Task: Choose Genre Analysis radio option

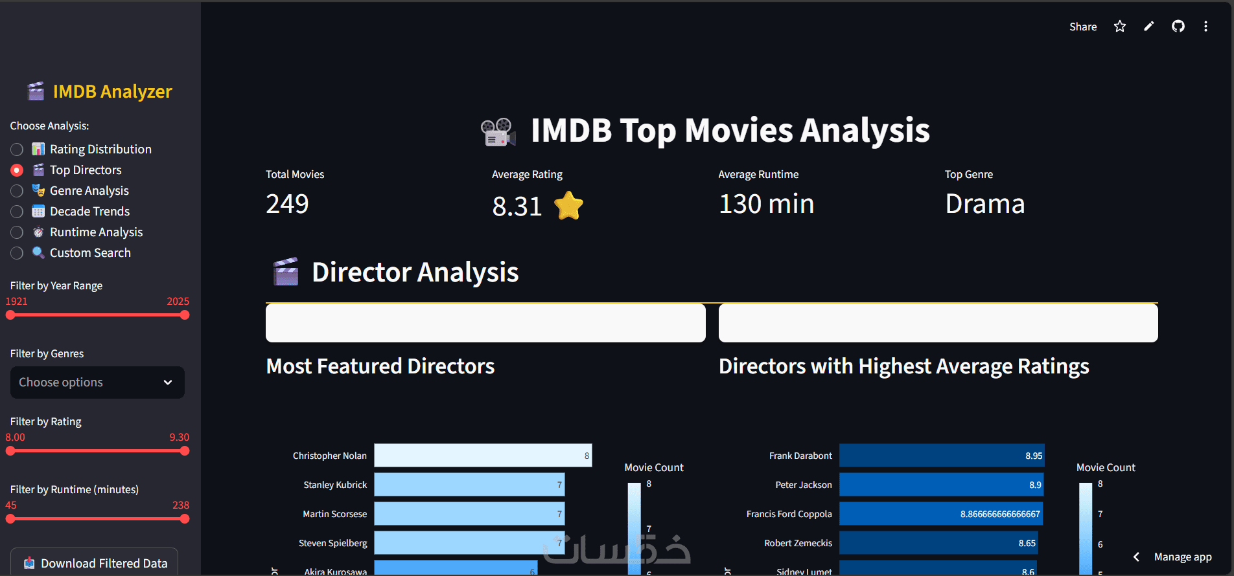Action: [17, 191]
